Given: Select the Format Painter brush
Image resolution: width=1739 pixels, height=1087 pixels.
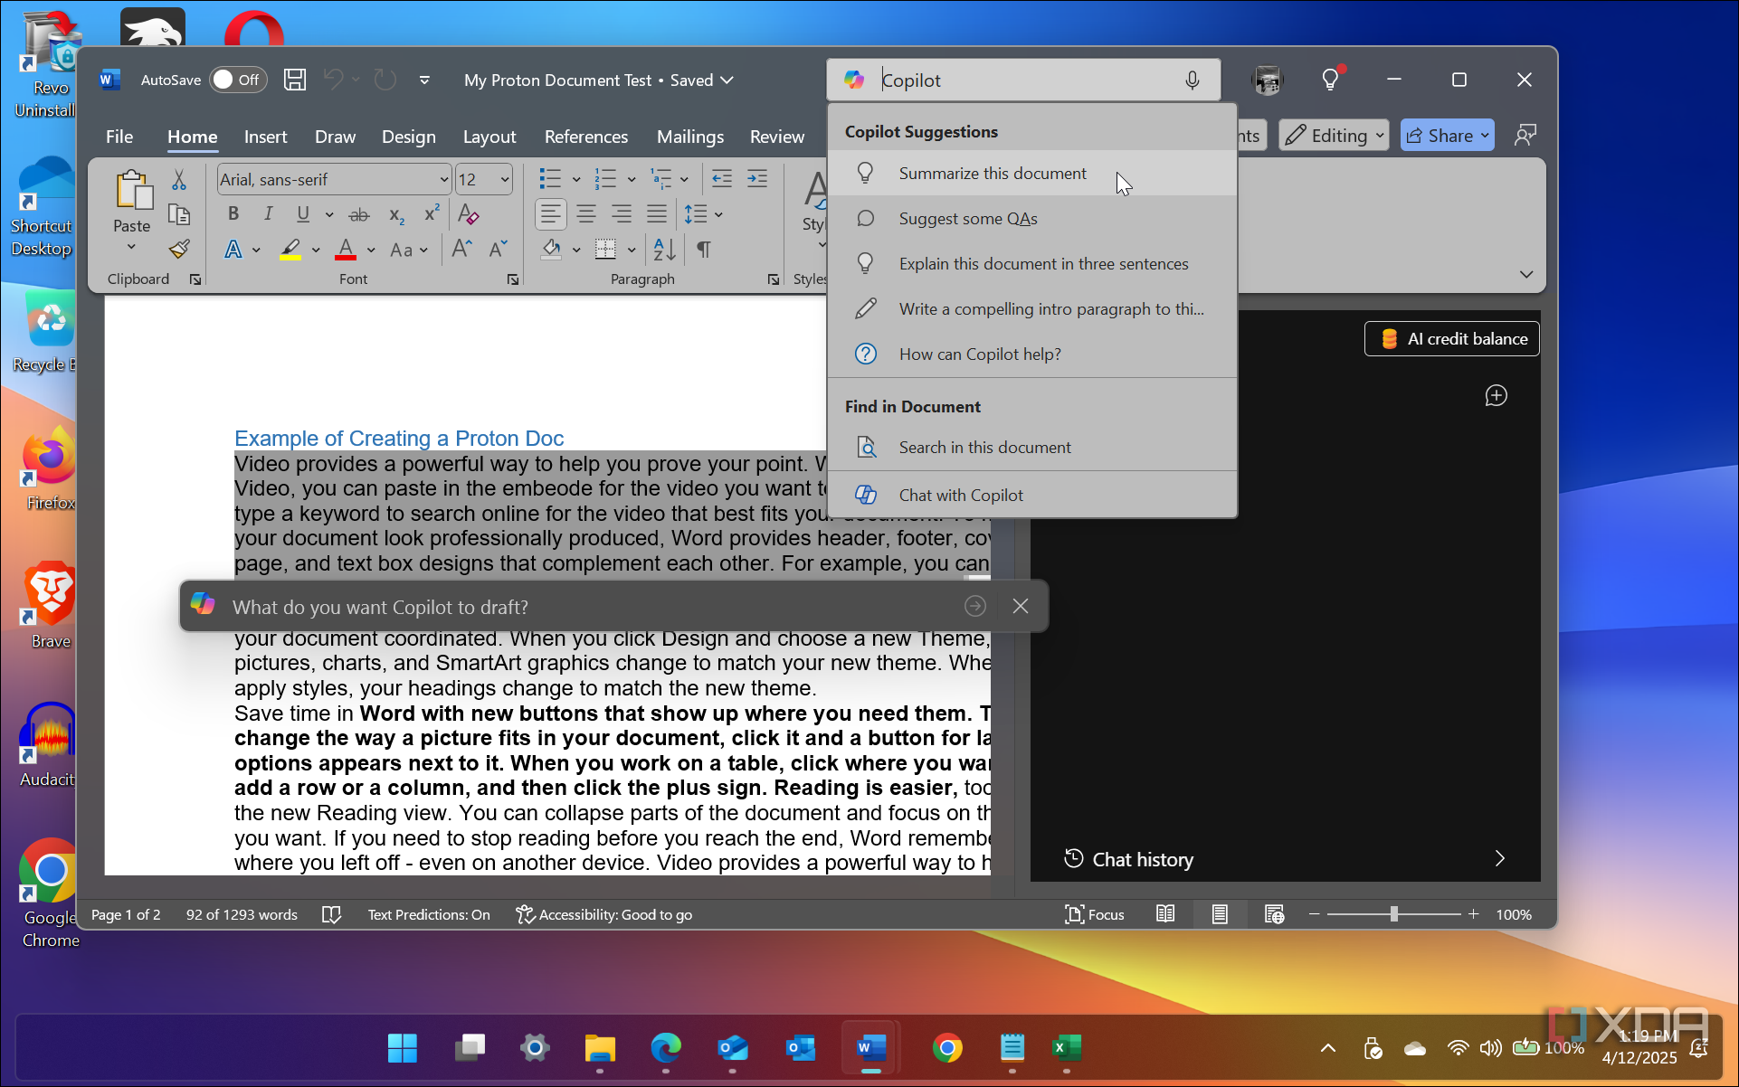Looking at the screenshot, I should point(179,249).
